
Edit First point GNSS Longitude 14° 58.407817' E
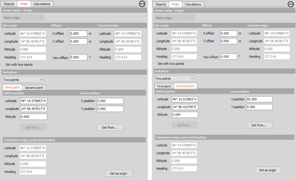[x=34, y=109]
